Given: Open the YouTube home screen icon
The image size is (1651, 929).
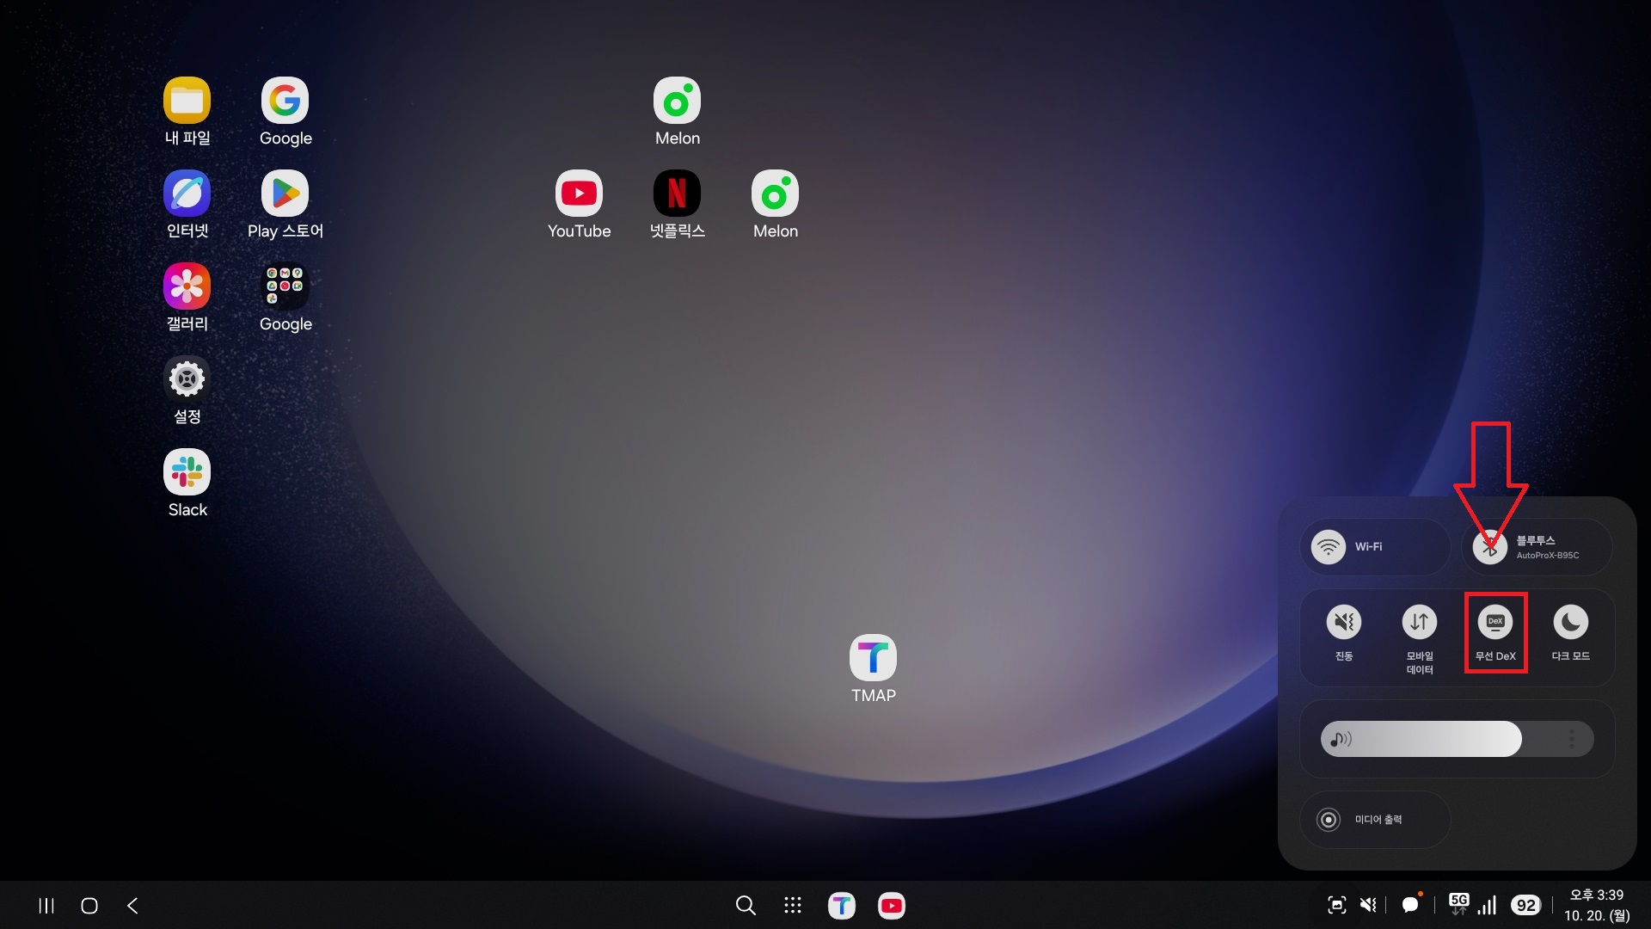Looking at the screenshot, I should 579,194.
